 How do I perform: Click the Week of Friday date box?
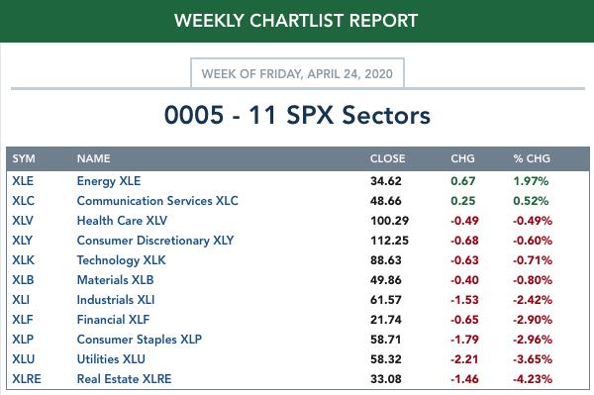pos(297,73)
